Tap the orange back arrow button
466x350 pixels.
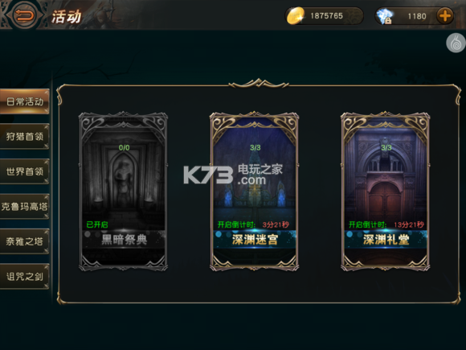[x=25, y=14]
